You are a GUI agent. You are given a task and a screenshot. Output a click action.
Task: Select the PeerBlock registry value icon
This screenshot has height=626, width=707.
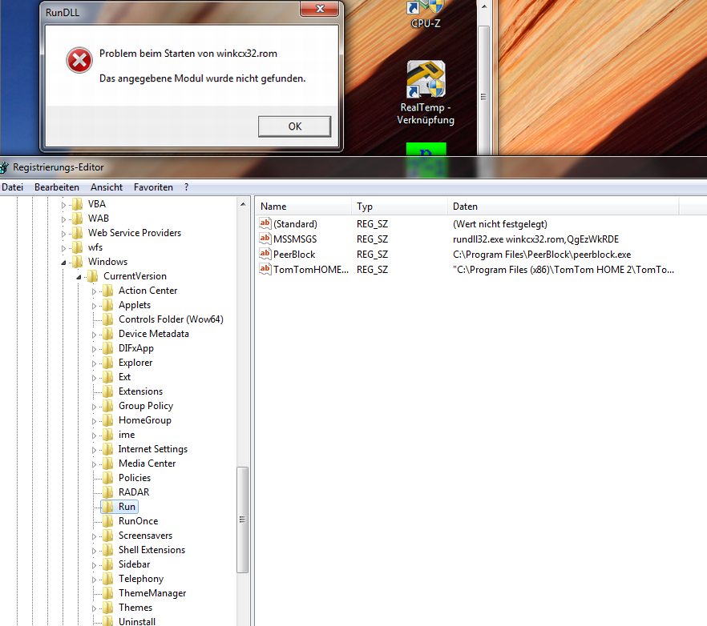(x=265, y=255)
